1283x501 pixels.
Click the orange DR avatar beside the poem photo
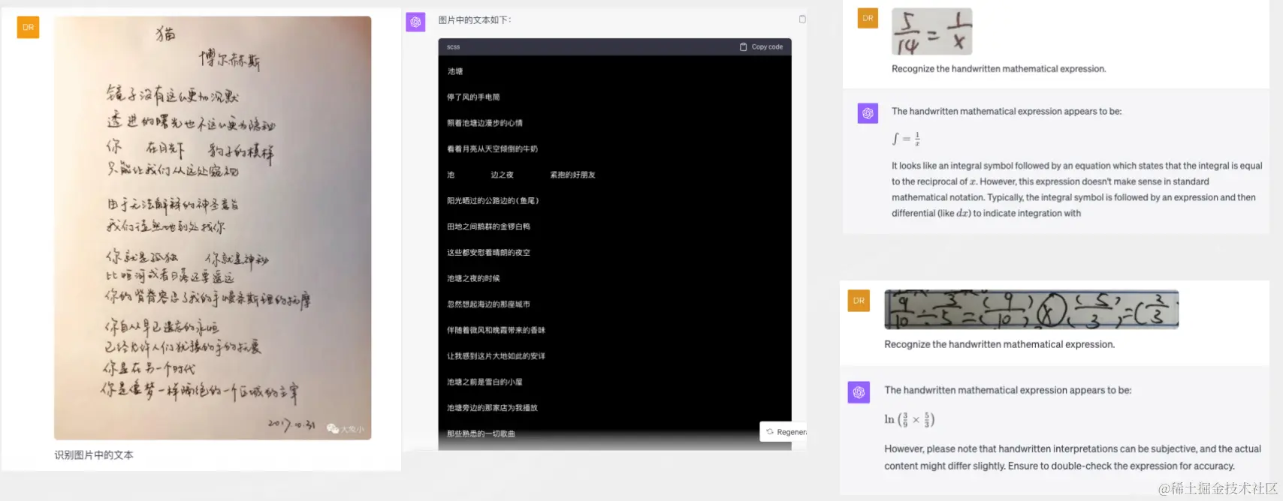coord(28,27)
